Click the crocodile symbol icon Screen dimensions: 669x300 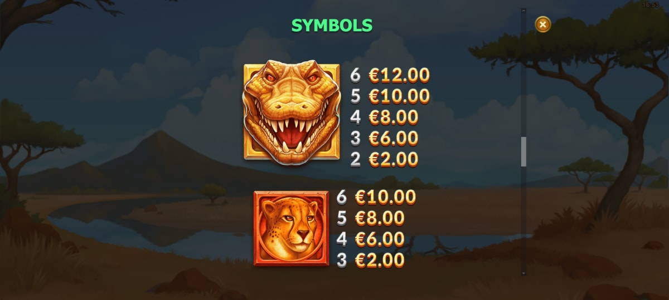point(292,112)
